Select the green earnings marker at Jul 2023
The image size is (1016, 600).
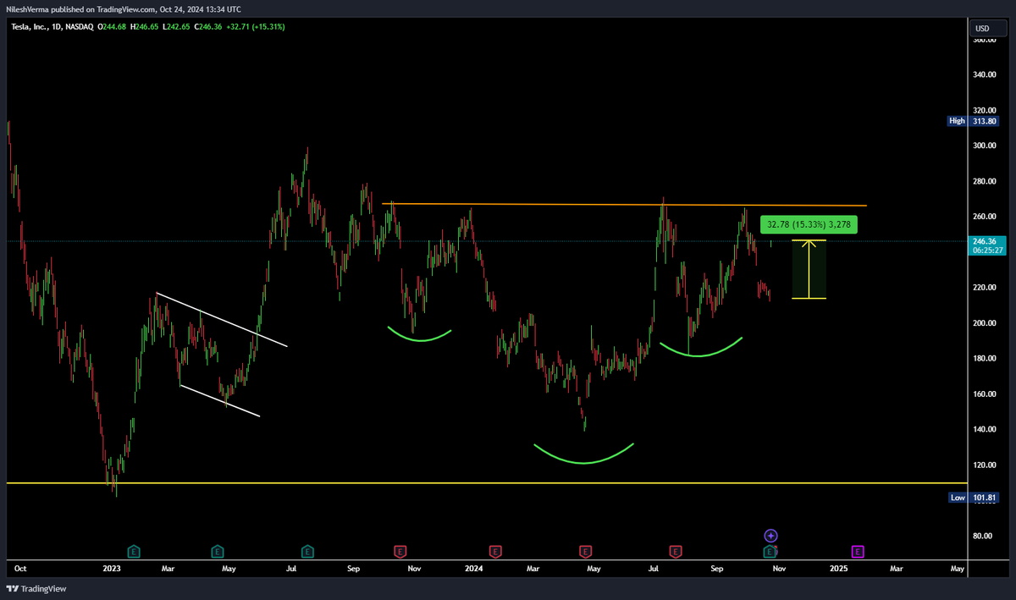[x=307, y=552]
